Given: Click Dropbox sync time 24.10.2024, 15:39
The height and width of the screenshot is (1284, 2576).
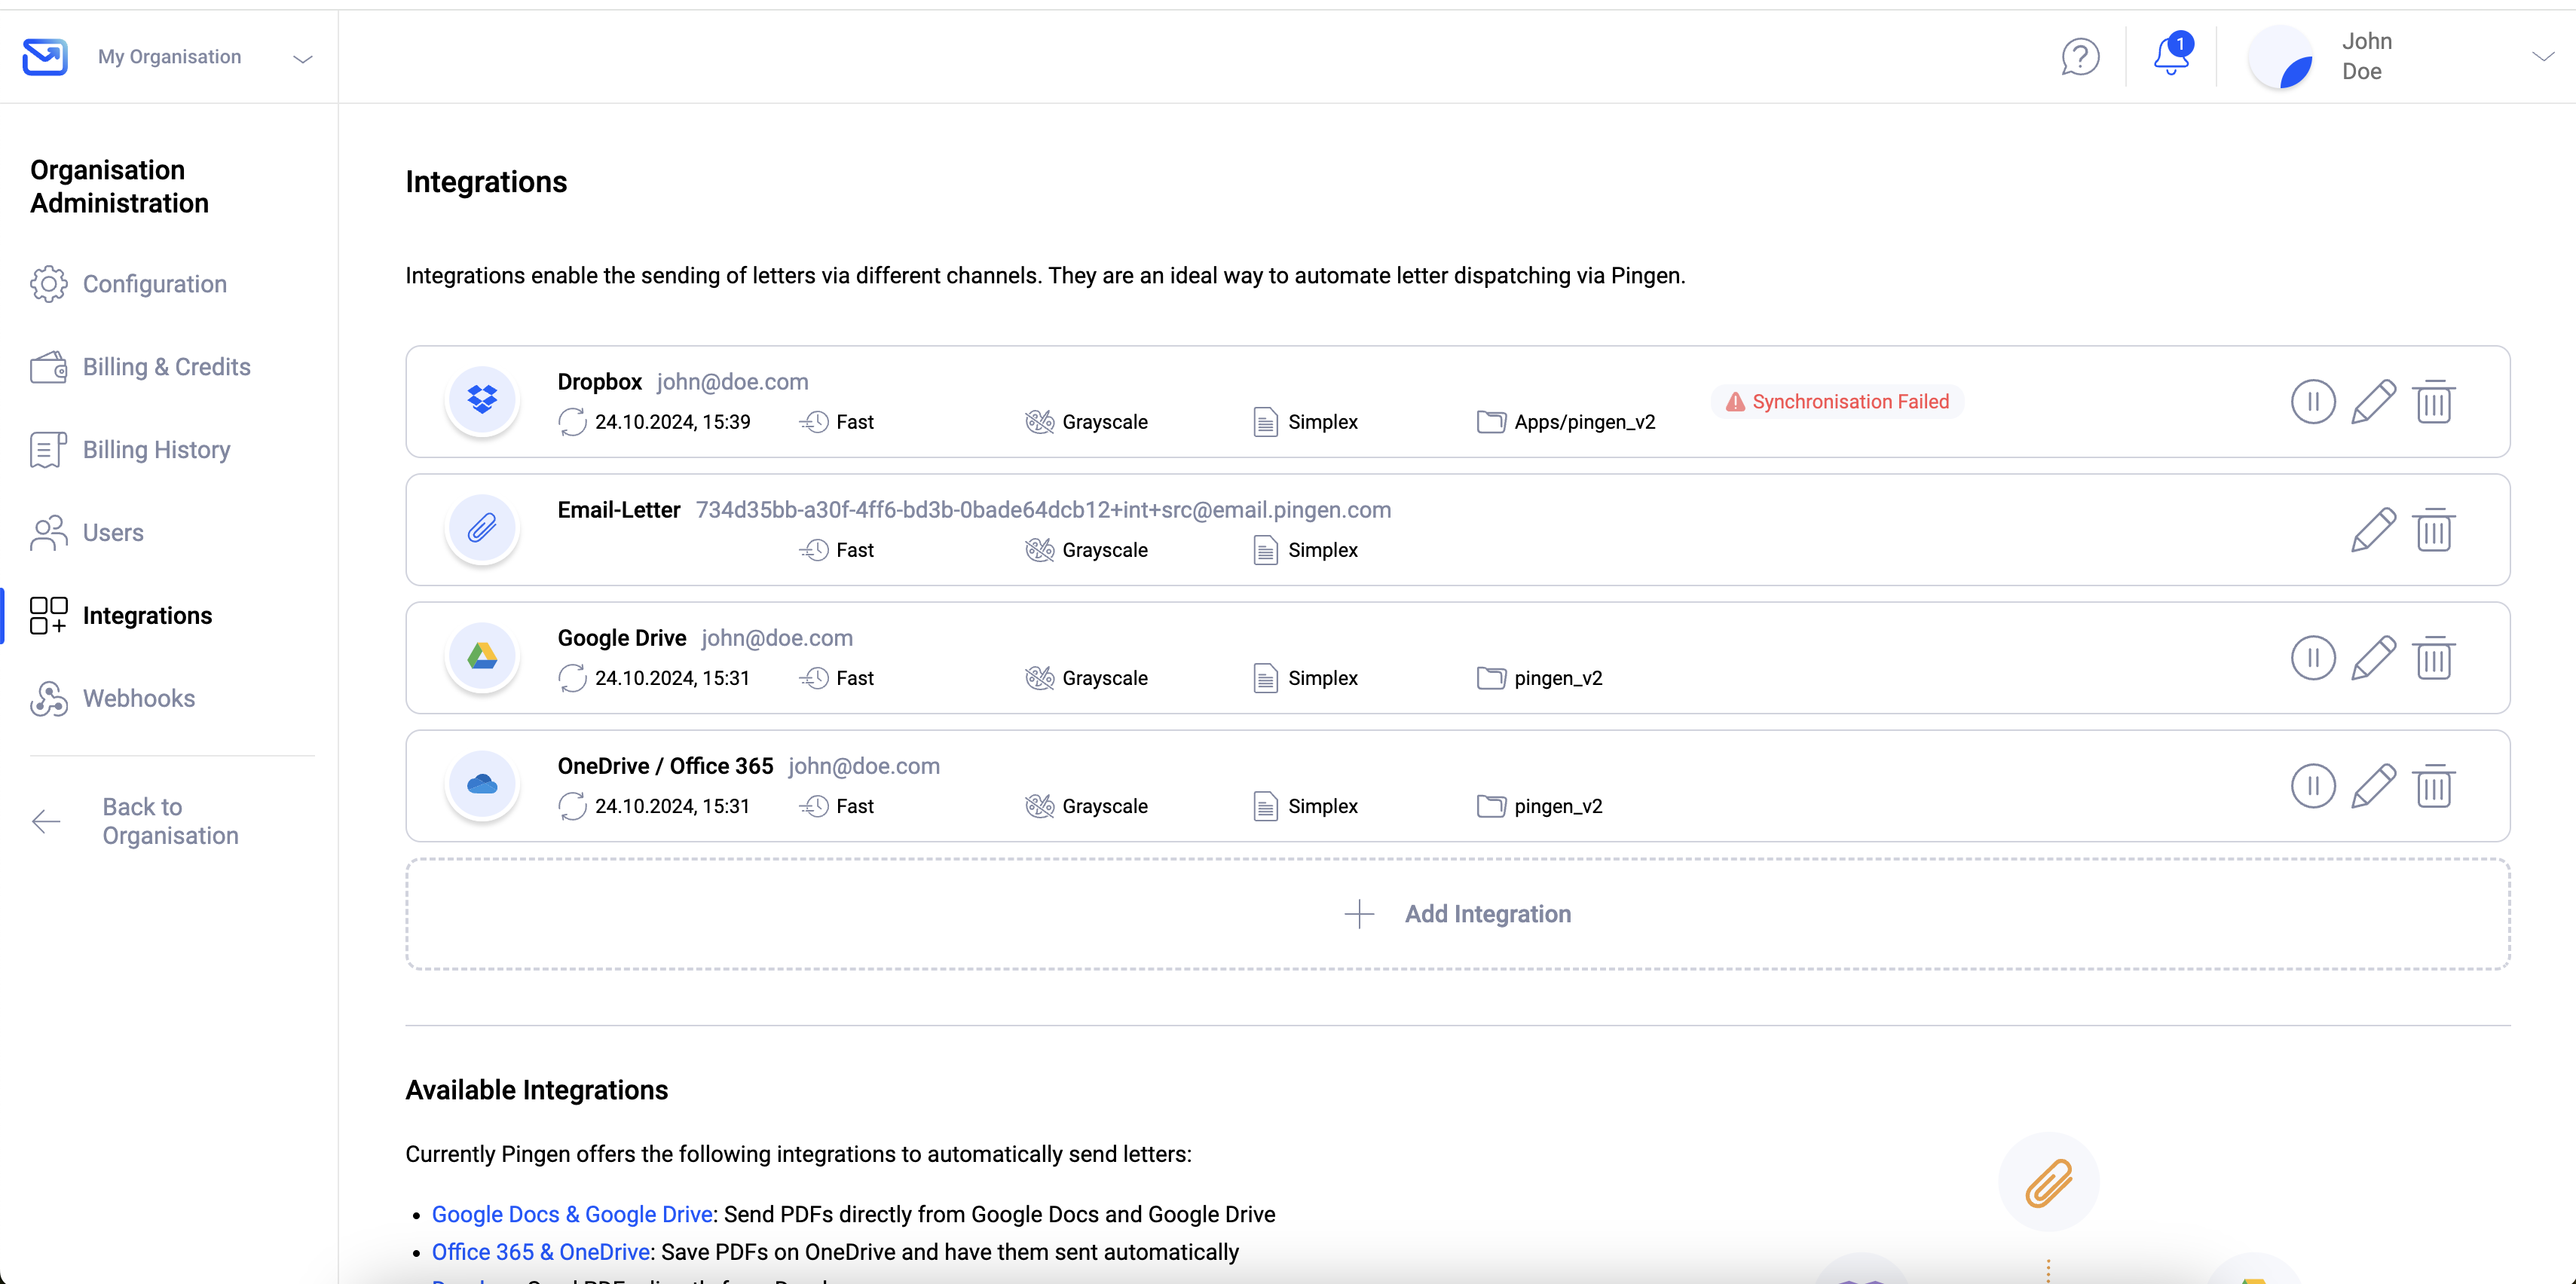Looking at the screenshot, I should point(672,422).
